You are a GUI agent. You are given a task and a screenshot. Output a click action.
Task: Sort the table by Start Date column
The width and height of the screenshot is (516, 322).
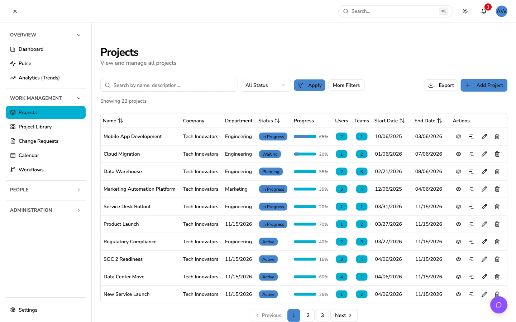click(x=389, y=121)
